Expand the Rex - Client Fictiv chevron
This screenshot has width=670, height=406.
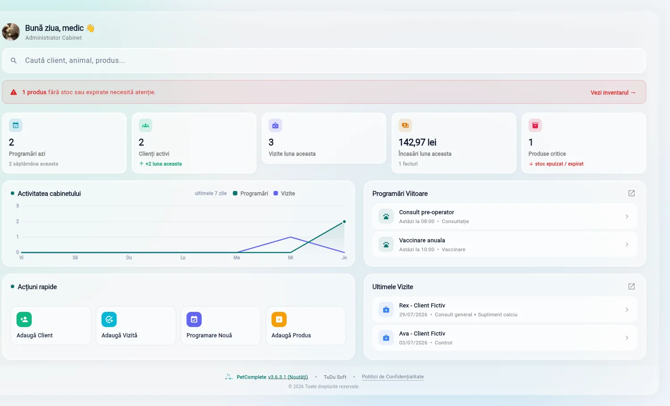tap(627, 310)
